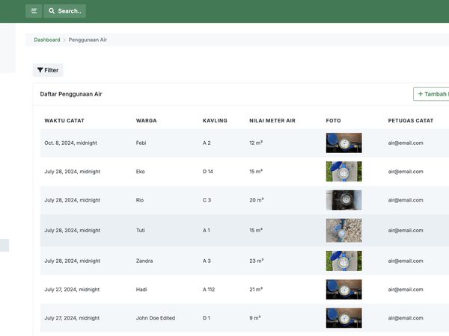
Task: Click meter value '20 m³'
Action: [256, 200]
